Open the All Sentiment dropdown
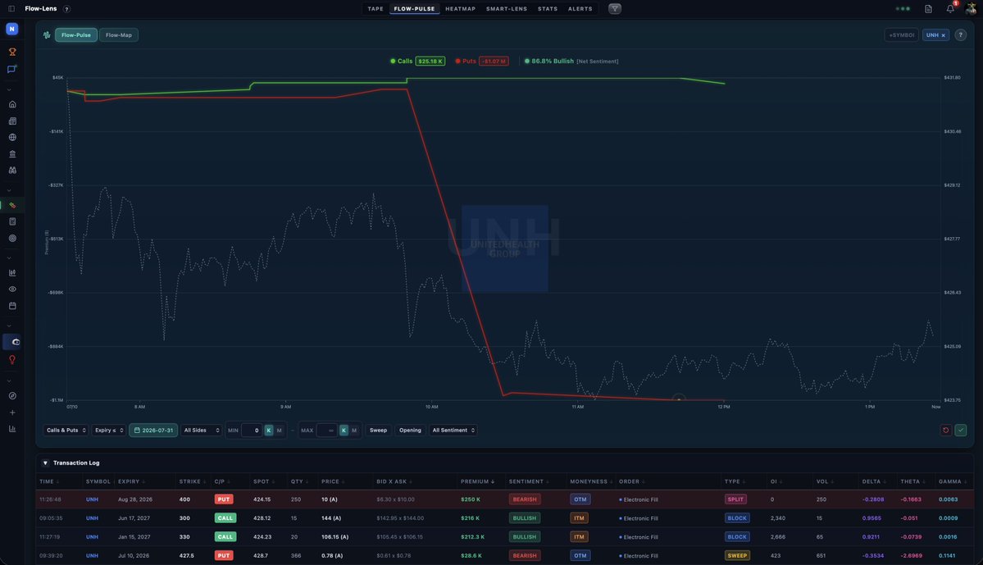 point(453,431)
